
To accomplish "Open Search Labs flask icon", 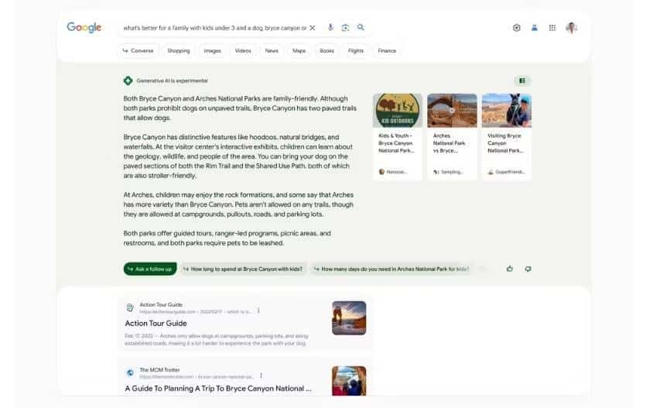I will point(534,28).
